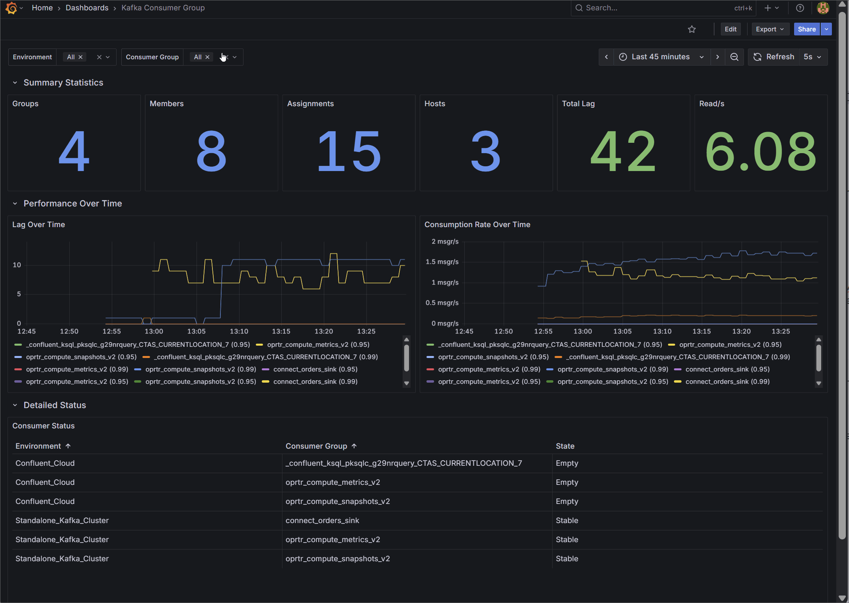Screen dimensions: 849x603
Task: Star this dashboard as favorite
Action: coord(692,29)
